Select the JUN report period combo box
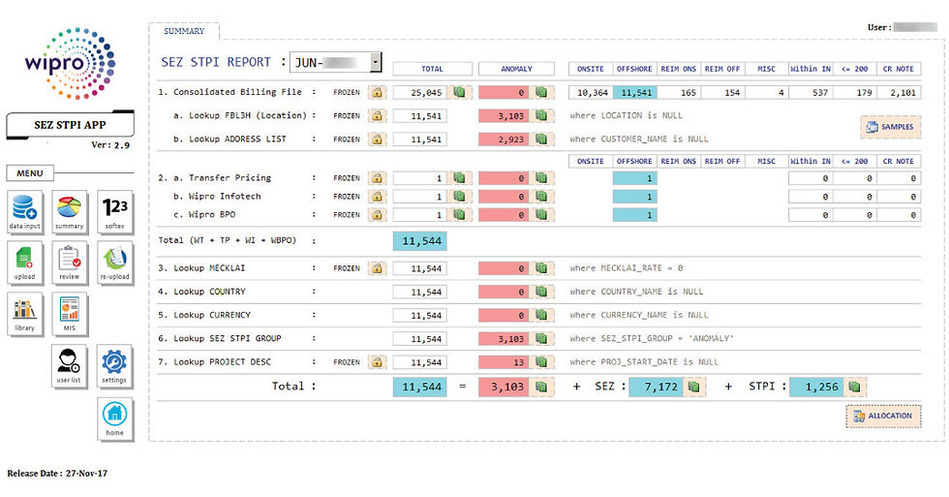The width and height of the screenshot is (949, 497). (x=336, y=62)
